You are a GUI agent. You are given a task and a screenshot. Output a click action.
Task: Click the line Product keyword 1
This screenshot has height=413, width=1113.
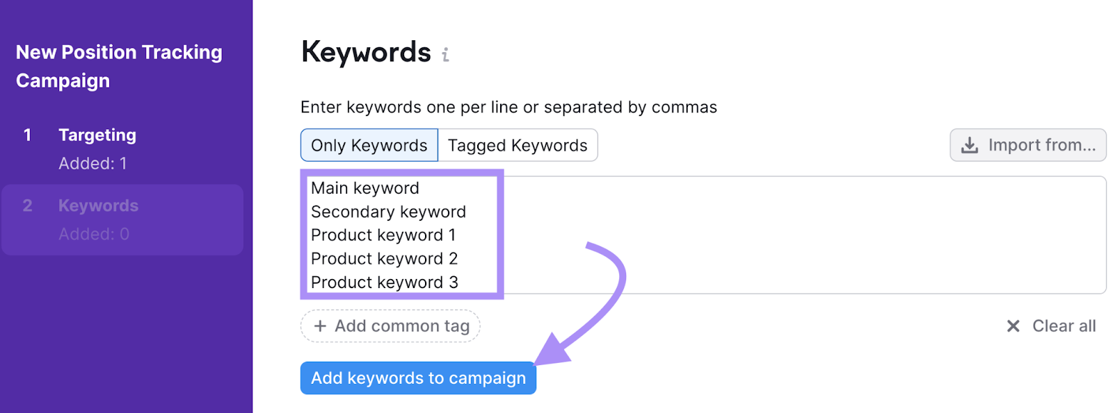coord(383,235)
